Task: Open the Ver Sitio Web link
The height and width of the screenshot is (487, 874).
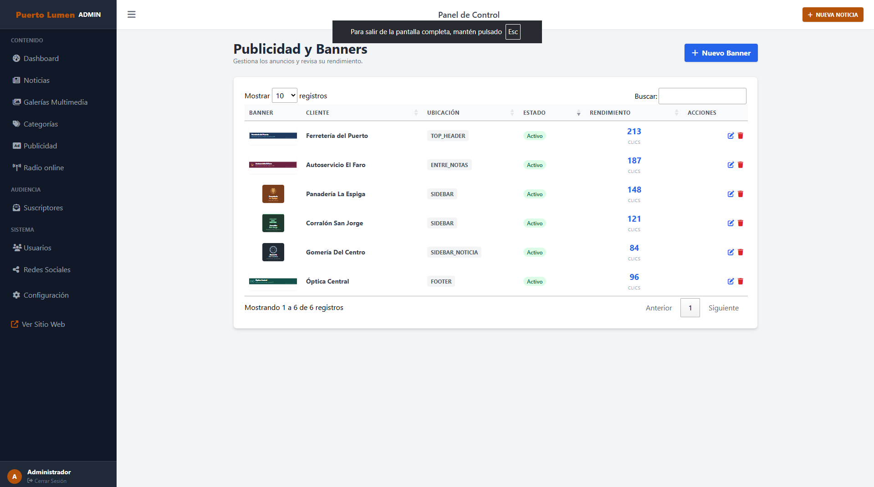Action: (x=38, y=324)
